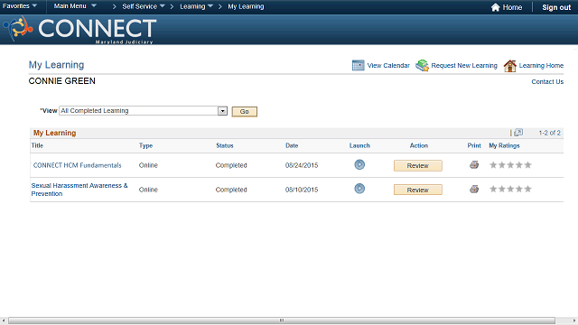Sort by Date column header
Viewport: 578px width, 325px height.
[292, 145]
